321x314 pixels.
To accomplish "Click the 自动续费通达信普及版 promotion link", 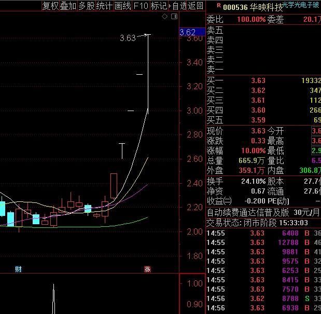I will coord(248,212).
